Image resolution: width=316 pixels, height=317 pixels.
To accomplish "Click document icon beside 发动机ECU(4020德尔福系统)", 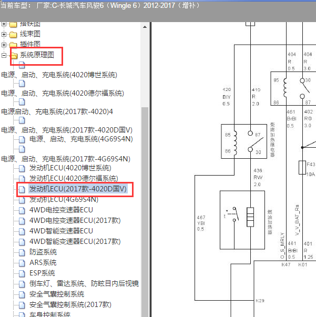I will (22, 179).
